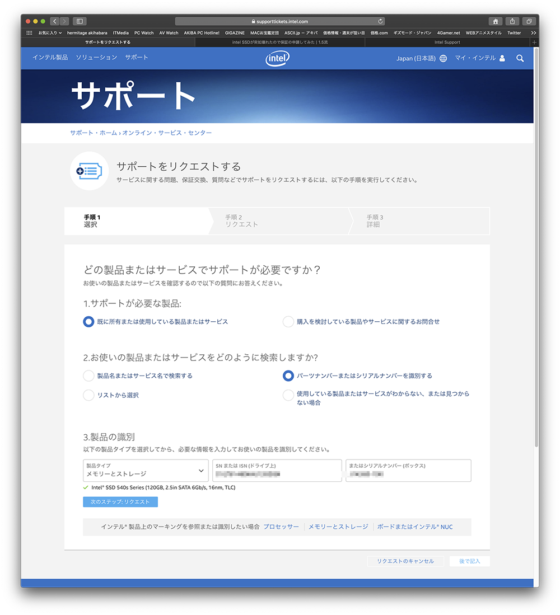Open the サポート menu in header
The image size is (560, 615).
point(137,57)
